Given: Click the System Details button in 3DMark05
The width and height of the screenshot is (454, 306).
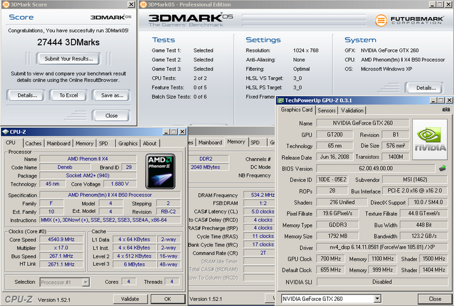Looking at the screenshot, I should (426, 88).
